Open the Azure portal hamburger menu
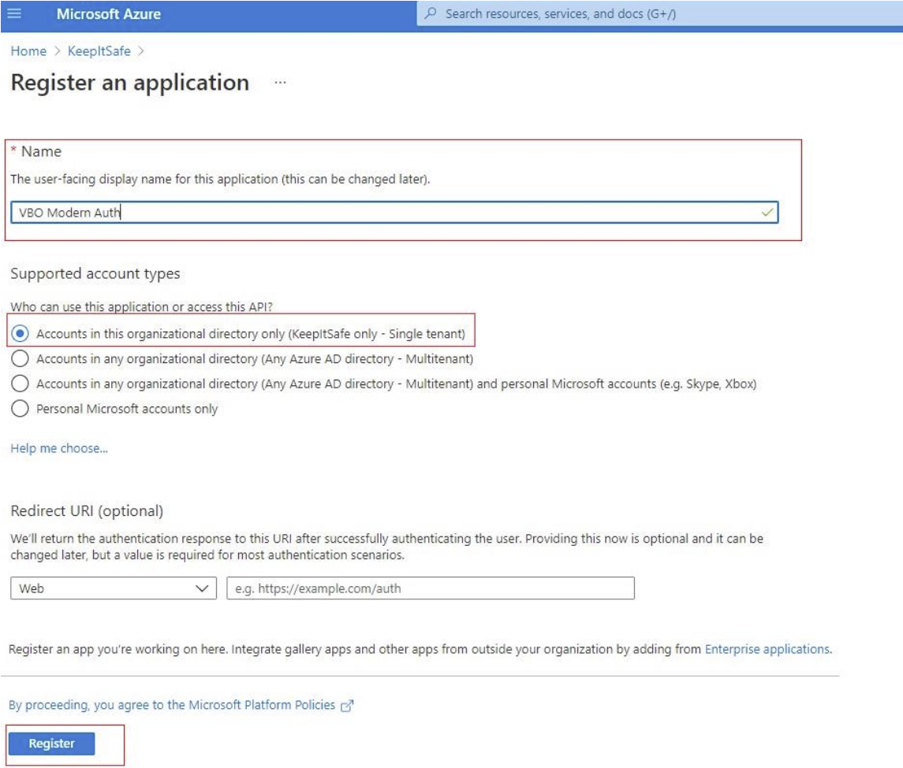The width and height of the screenshot is (903, 768). point(14,13)
